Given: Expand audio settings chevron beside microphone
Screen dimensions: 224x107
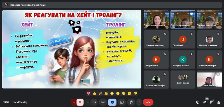Looking at the screenshot, I should pos(74,102).
